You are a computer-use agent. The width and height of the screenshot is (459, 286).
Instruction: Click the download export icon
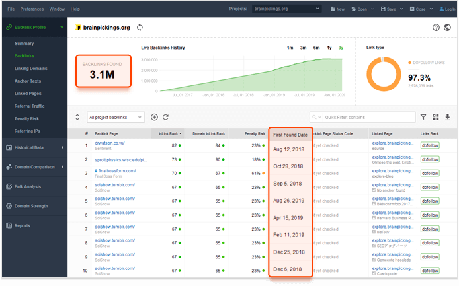point(447,117)
